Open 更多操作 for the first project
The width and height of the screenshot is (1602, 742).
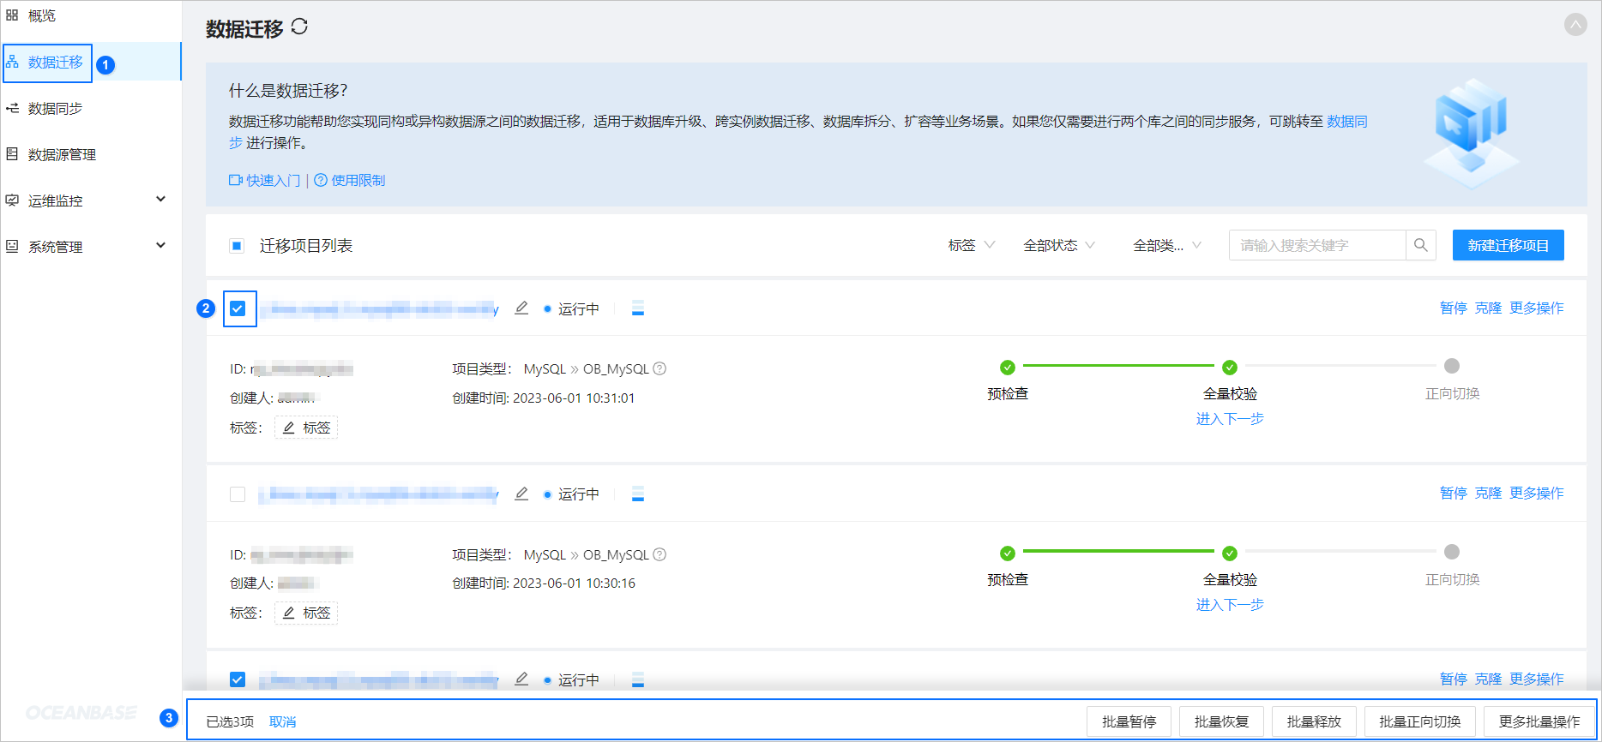point(1537,308)
